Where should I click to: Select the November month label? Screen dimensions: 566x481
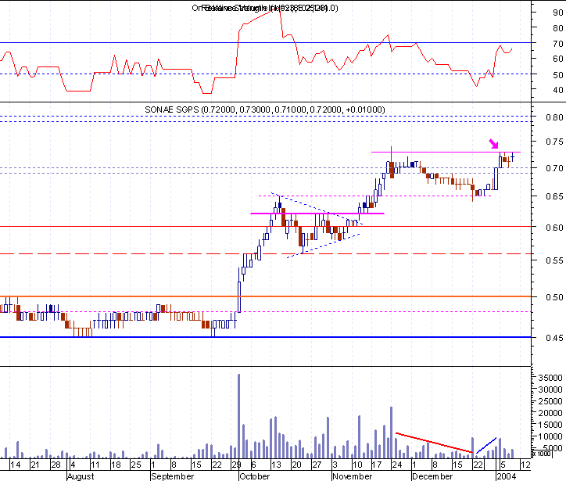coord(353,476)
